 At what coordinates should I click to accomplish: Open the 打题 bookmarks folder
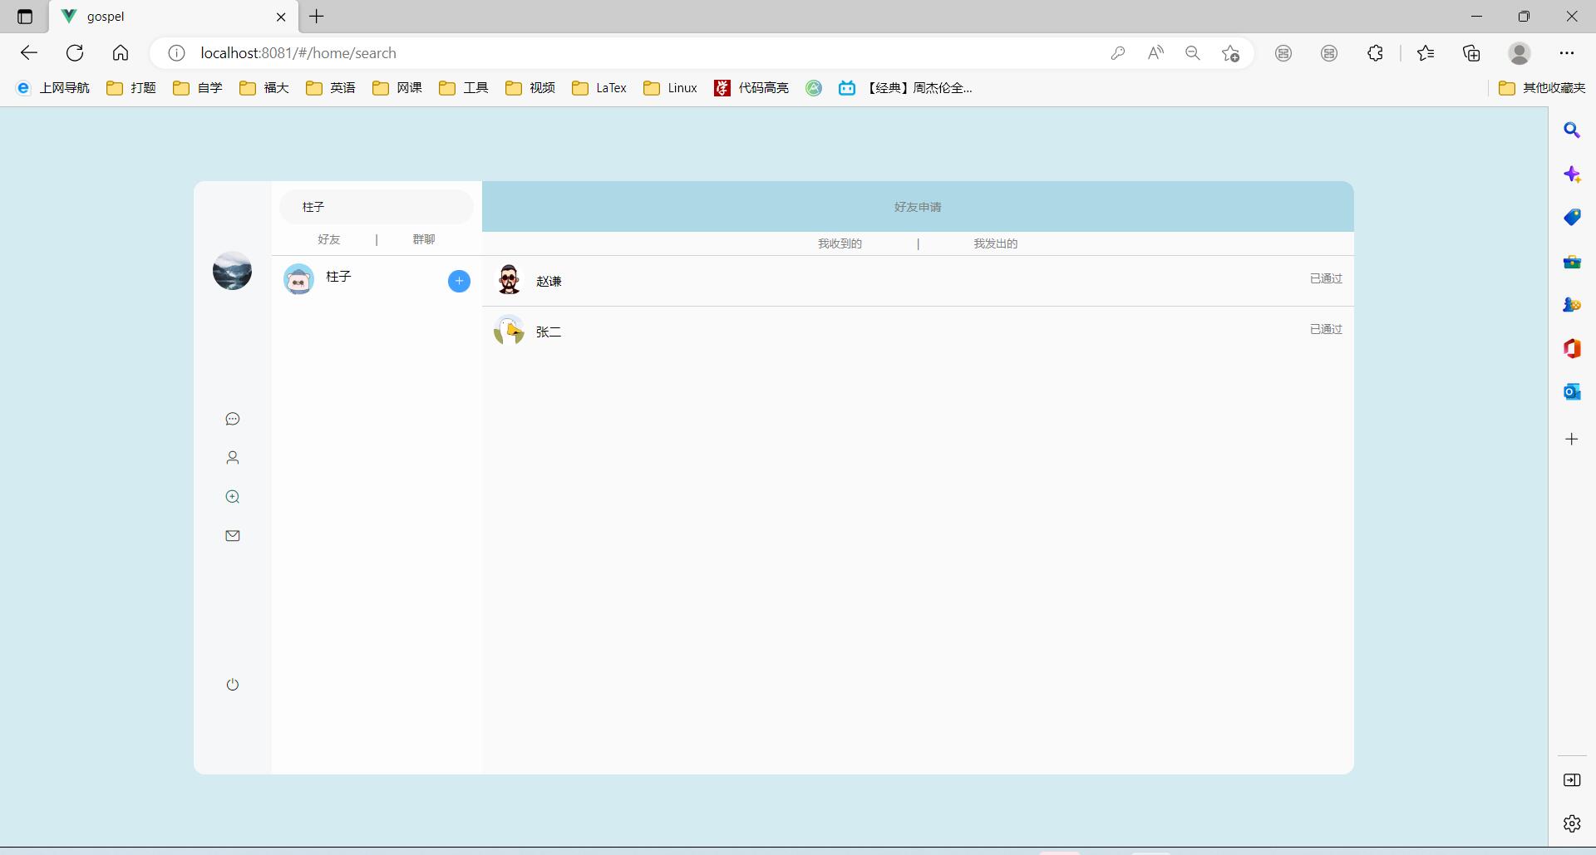[131, 88]
